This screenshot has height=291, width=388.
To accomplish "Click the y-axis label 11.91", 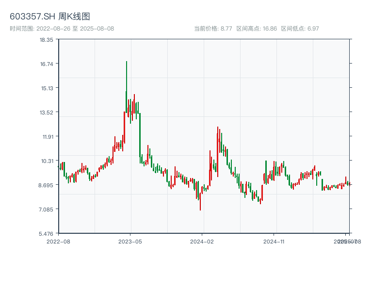I will (48, 137).
